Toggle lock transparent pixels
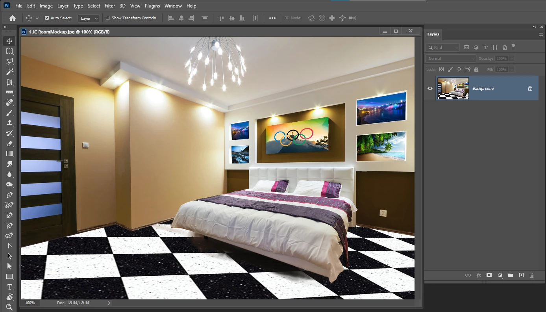The image size is (546, 312). click(x=441, y=69)
